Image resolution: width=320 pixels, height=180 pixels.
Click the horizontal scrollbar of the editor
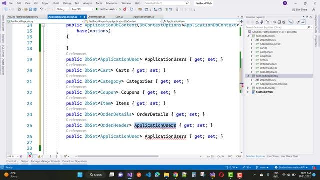pos(118,156)
